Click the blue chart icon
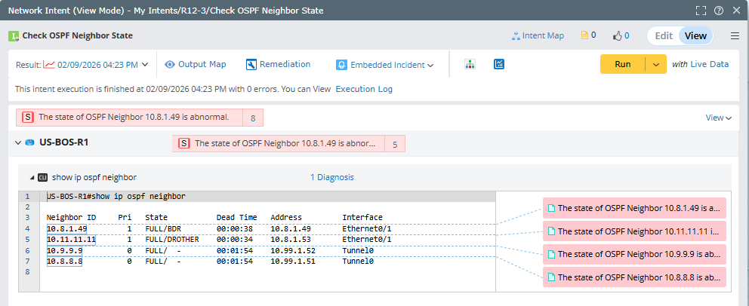 tap(499, 64)
